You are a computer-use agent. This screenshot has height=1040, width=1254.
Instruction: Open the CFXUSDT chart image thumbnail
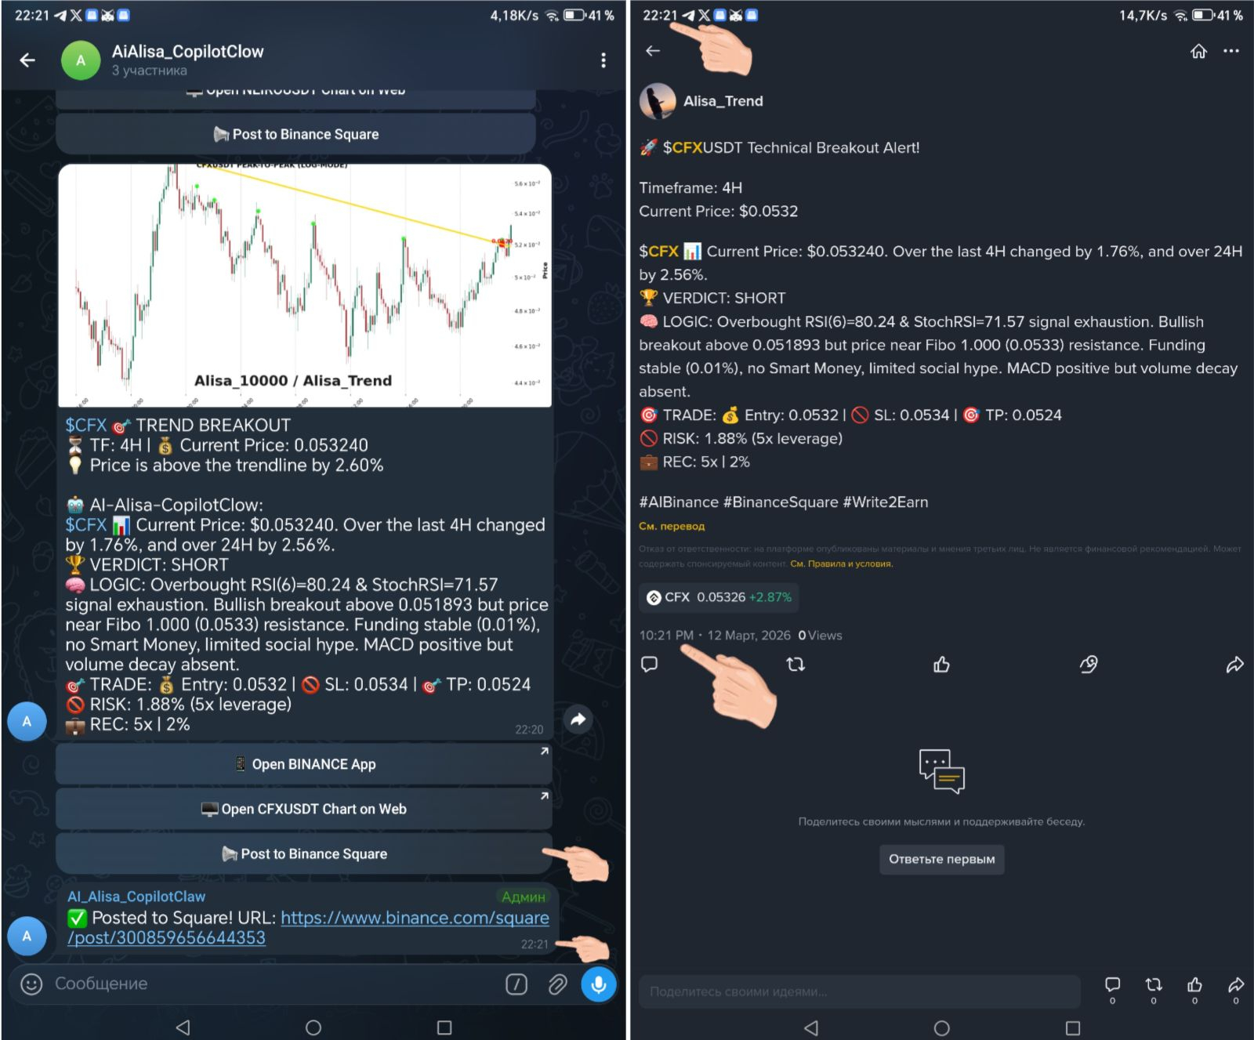point(305,285)
